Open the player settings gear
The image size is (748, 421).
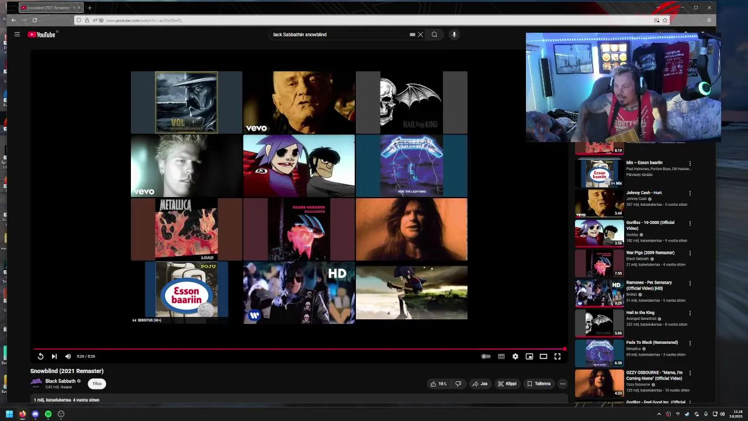(x=515, y=356)
